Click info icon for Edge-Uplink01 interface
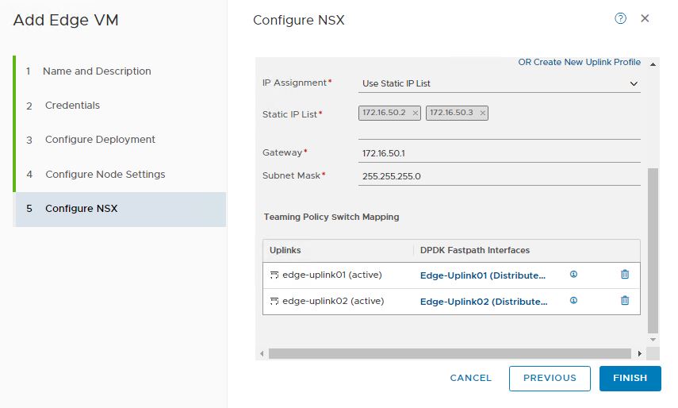The image size is (678, 408). 573,275
